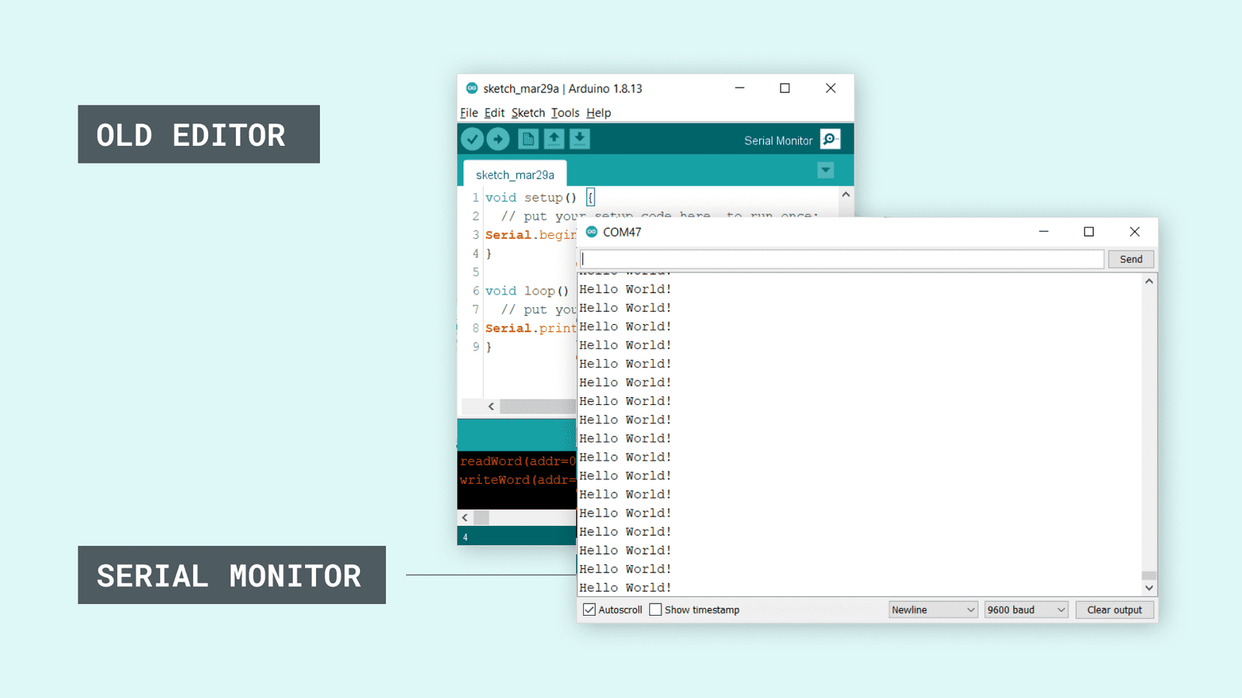1242x698 pixels.
Task: Save the sketch with the Save icon
Action: (580, 139)
